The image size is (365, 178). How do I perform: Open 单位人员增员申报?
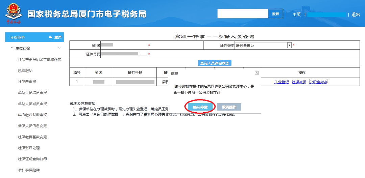tap(32, 93)
